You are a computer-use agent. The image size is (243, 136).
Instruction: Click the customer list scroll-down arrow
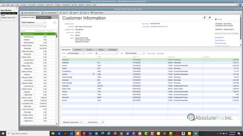(x=57, y=124)
